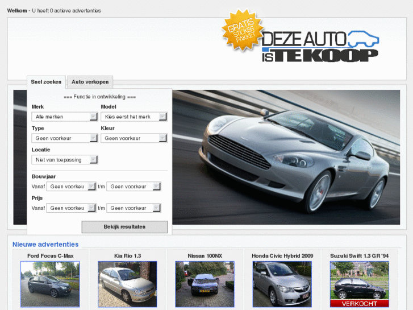Expand the Type dropdown

[x=65, y=138]
